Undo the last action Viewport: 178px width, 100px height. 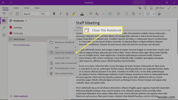coord(4,14)
